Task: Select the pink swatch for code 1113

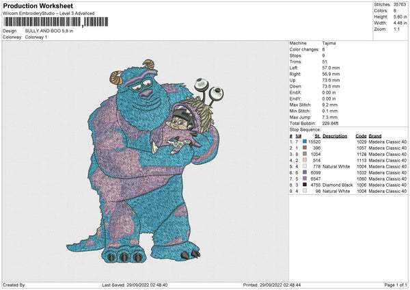Action: click(x=305, y=160)
